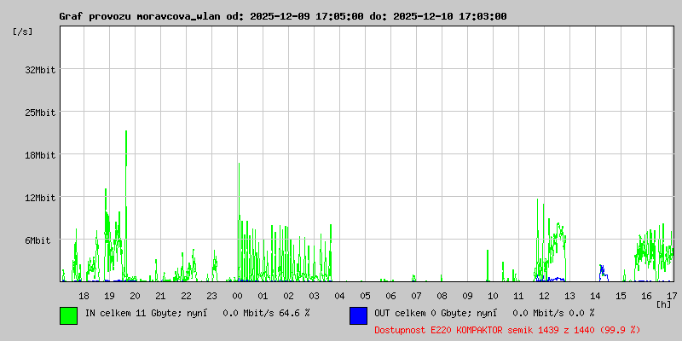Click the '00' hour label on x-axis

pos(238,296)
